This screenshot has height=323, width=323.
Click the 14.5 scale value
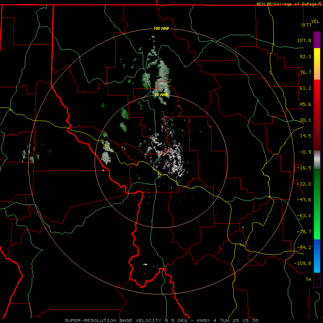tap(305, 136)
